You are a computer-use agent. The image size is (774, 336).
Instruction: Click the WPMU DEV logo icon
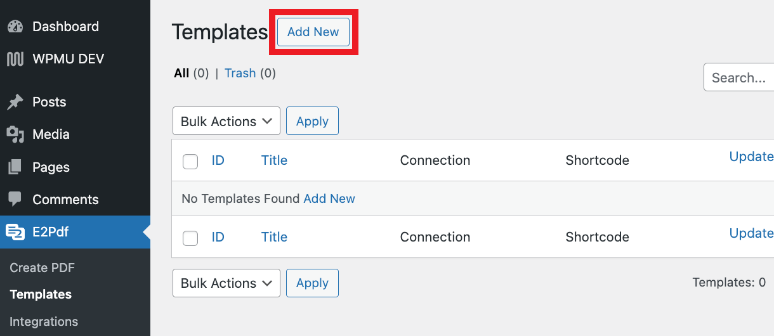click(15, 59)
